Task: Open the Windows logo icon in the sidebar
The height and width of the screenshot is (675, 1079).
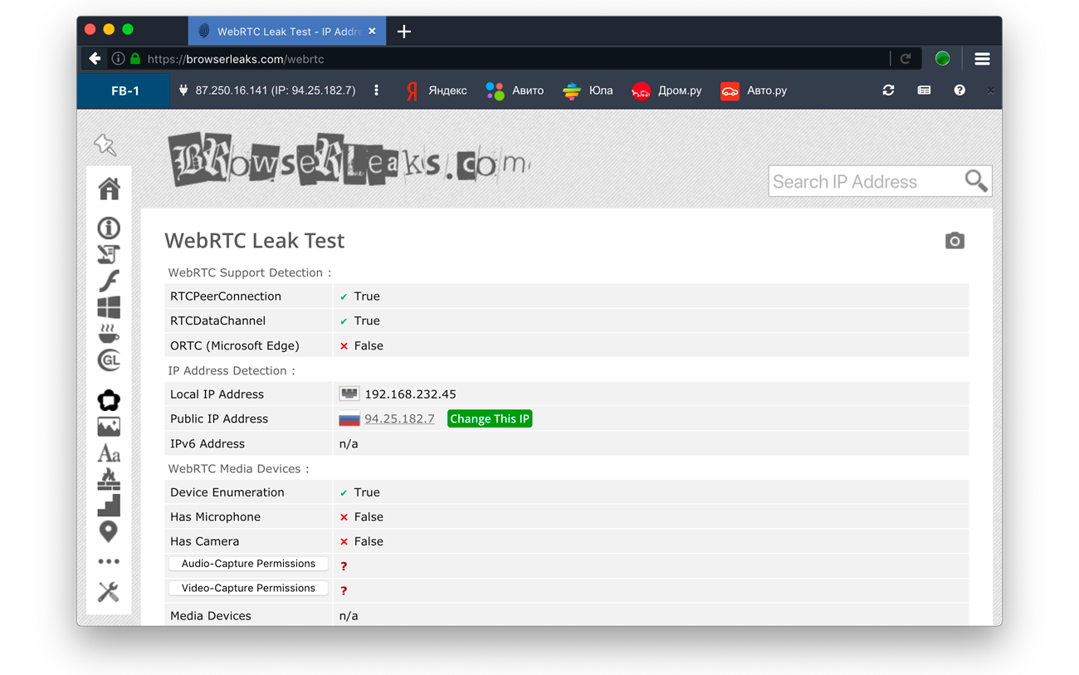Action: 109,307
